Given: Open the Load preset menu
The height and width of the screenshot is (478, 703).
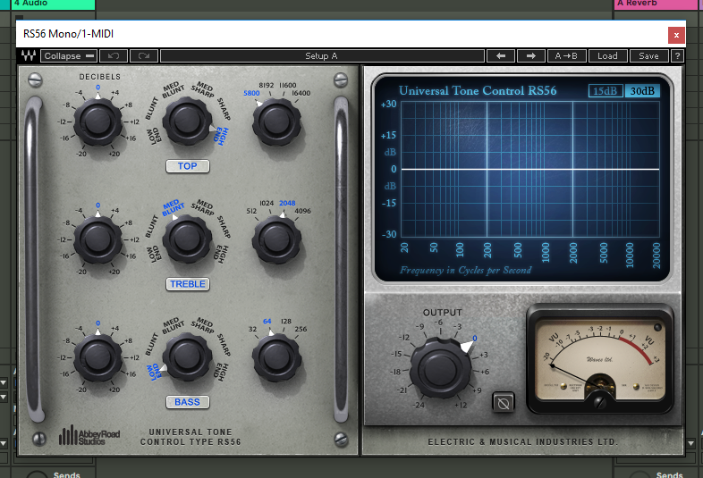Looking at the screenshot, I should click(607, 56).
